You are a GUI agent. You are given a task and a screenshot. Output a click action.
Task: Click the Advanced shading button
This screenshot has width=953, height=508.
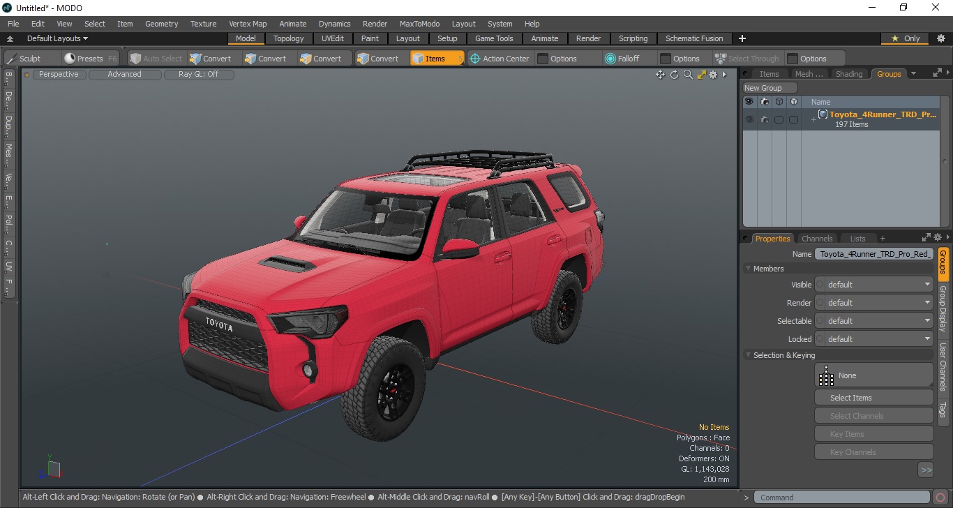coord(124,74)
